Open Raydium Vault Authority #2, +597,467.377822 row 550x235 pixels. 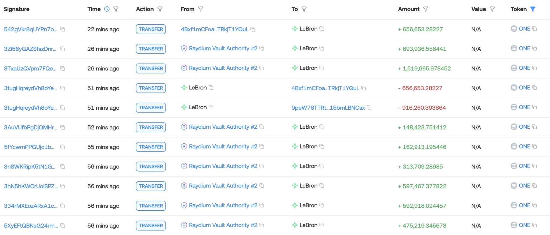pos(223,186)
